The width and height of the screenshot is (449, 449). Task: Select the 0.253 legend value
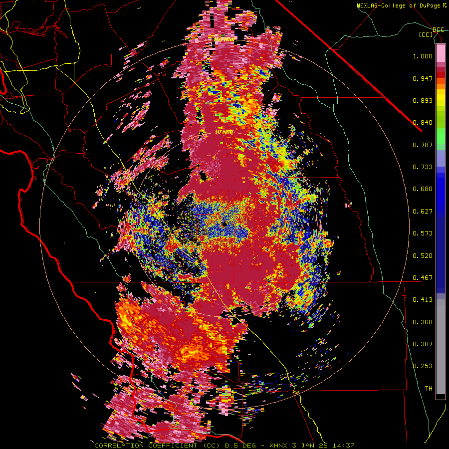(x=423, y=366)
